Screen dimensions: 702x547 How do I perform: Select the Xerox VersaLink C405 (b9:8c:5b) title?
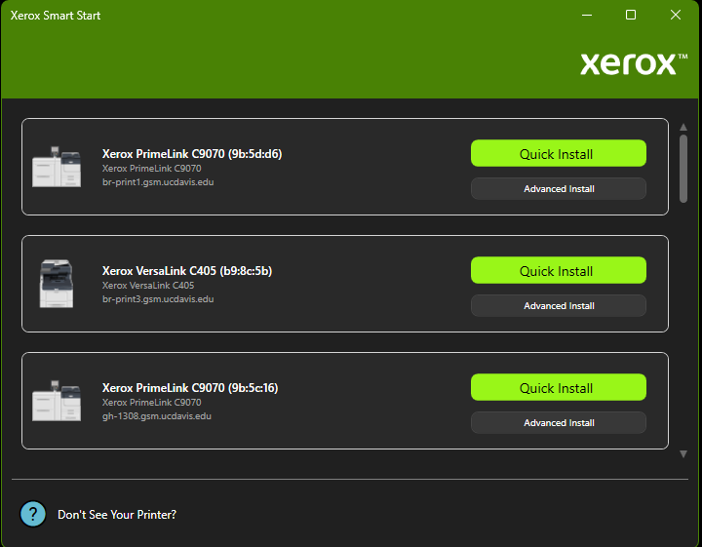(x=187, y=271)
